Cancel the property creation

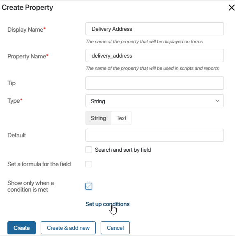click(115, 228)
